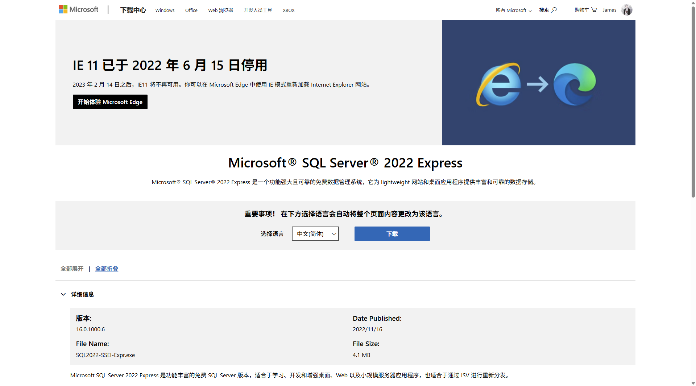The width and height of the screenshot is (696, 386).
Task: Open the XBOX menu item
Action: pyautogui.click(x=289, y=10)
